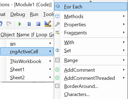Click the Properties wrench icon
The height and width of the screenshot is (99, 128).
pos(57,24)
